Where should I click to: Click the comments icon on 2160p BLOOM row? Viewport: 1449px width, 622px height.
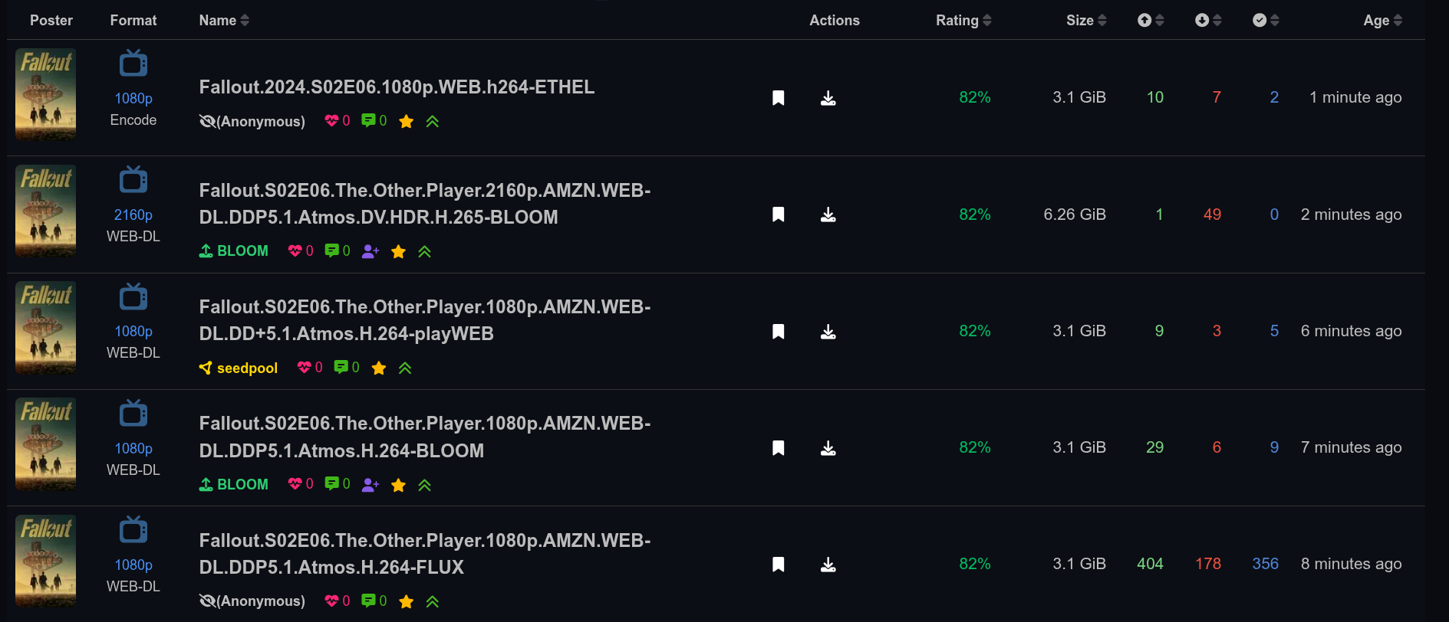coord(332,250)
